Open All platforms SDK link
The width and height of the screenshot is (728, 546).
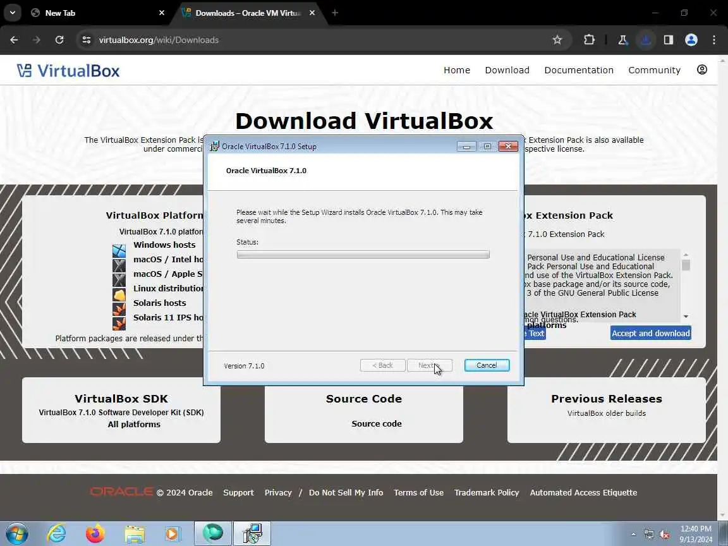pos(134,425)
